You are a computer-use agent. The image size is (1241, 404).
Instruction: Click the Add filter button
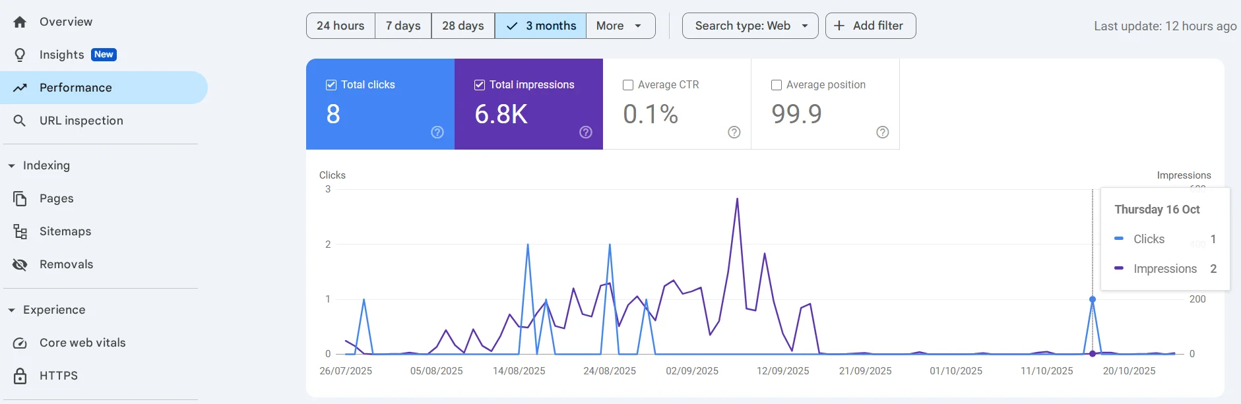(870, 26)
